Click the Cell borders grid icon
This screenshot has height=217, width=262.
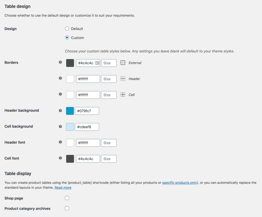tap(123, 95)
